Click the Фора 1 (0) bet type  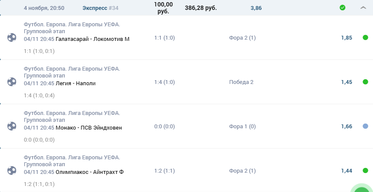pyautogui.click(x=242, y=127)
